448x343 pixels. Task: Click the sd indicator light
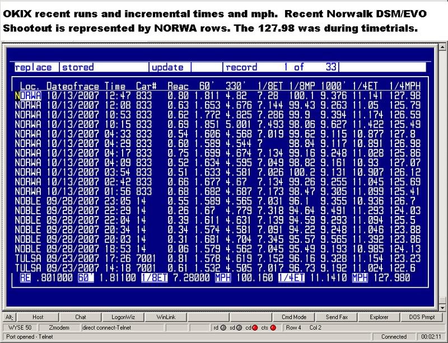click(240, 327)
